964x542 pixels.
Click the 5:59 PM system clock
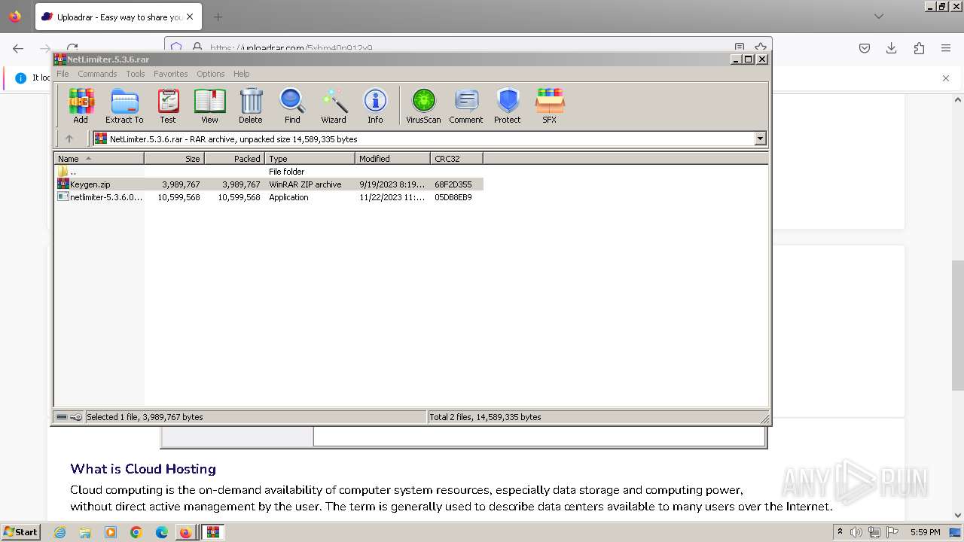(925, 532)
